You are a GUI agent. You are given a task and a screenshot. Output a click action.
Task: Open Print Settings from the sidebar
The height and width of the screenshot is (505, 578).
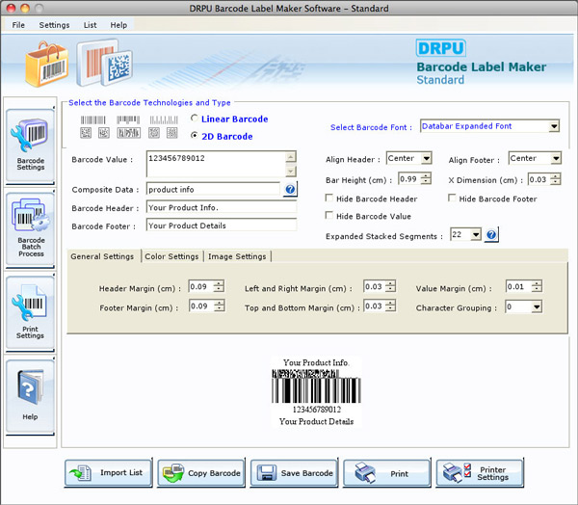pos(30,313)
